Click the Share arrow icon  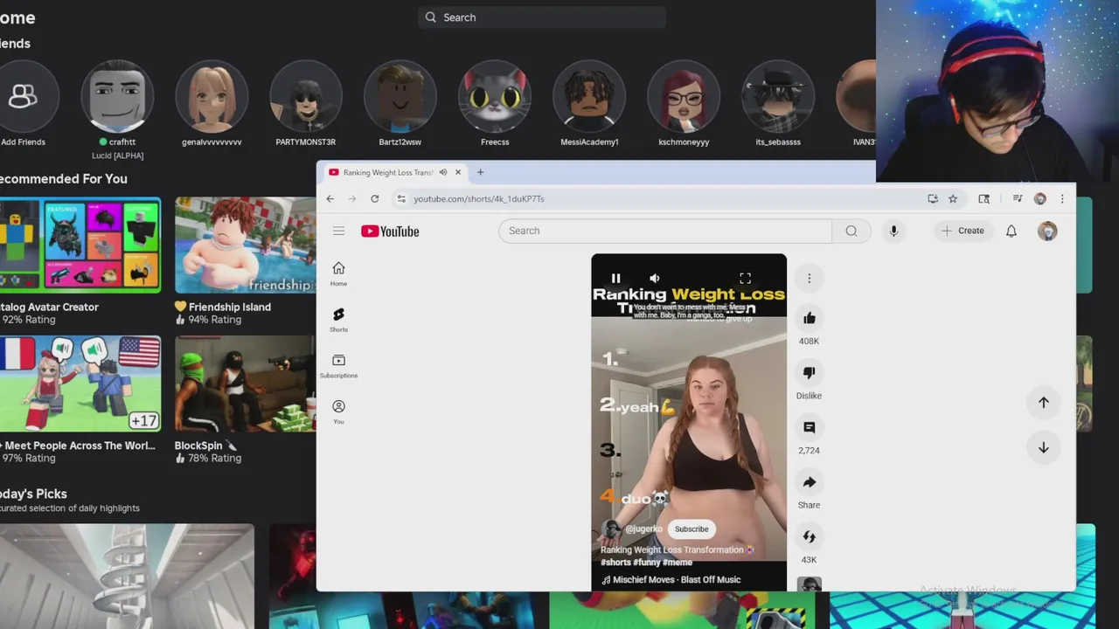point(809,482)
